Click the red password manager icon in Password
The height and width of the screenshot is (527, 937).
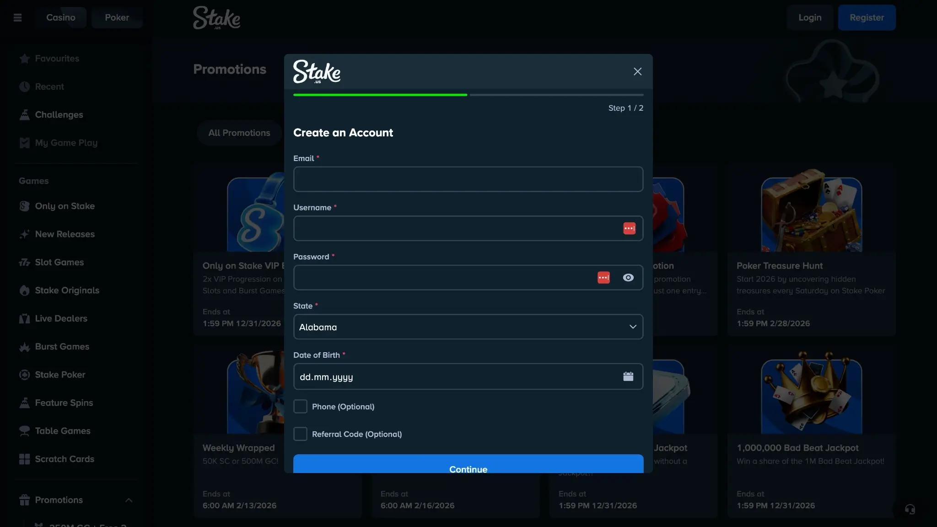tap(603, 278)
